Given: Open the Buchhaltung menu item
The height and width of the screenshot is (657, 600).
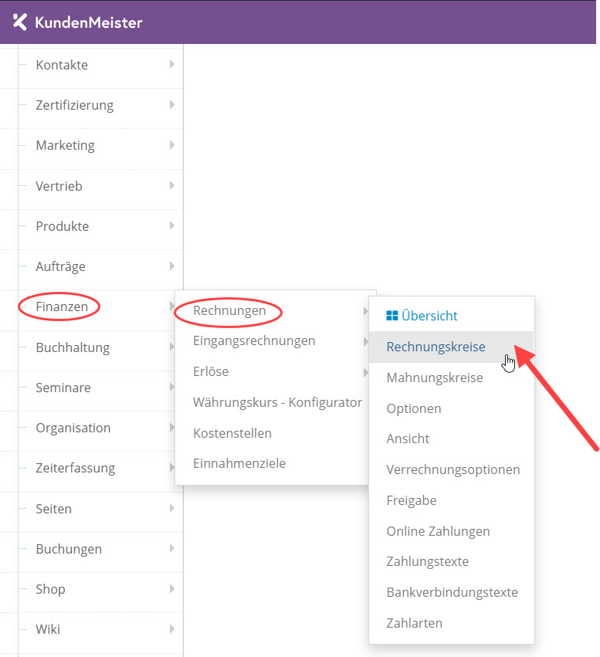Looking at the screenshot, I should click(x=73, y=347).
